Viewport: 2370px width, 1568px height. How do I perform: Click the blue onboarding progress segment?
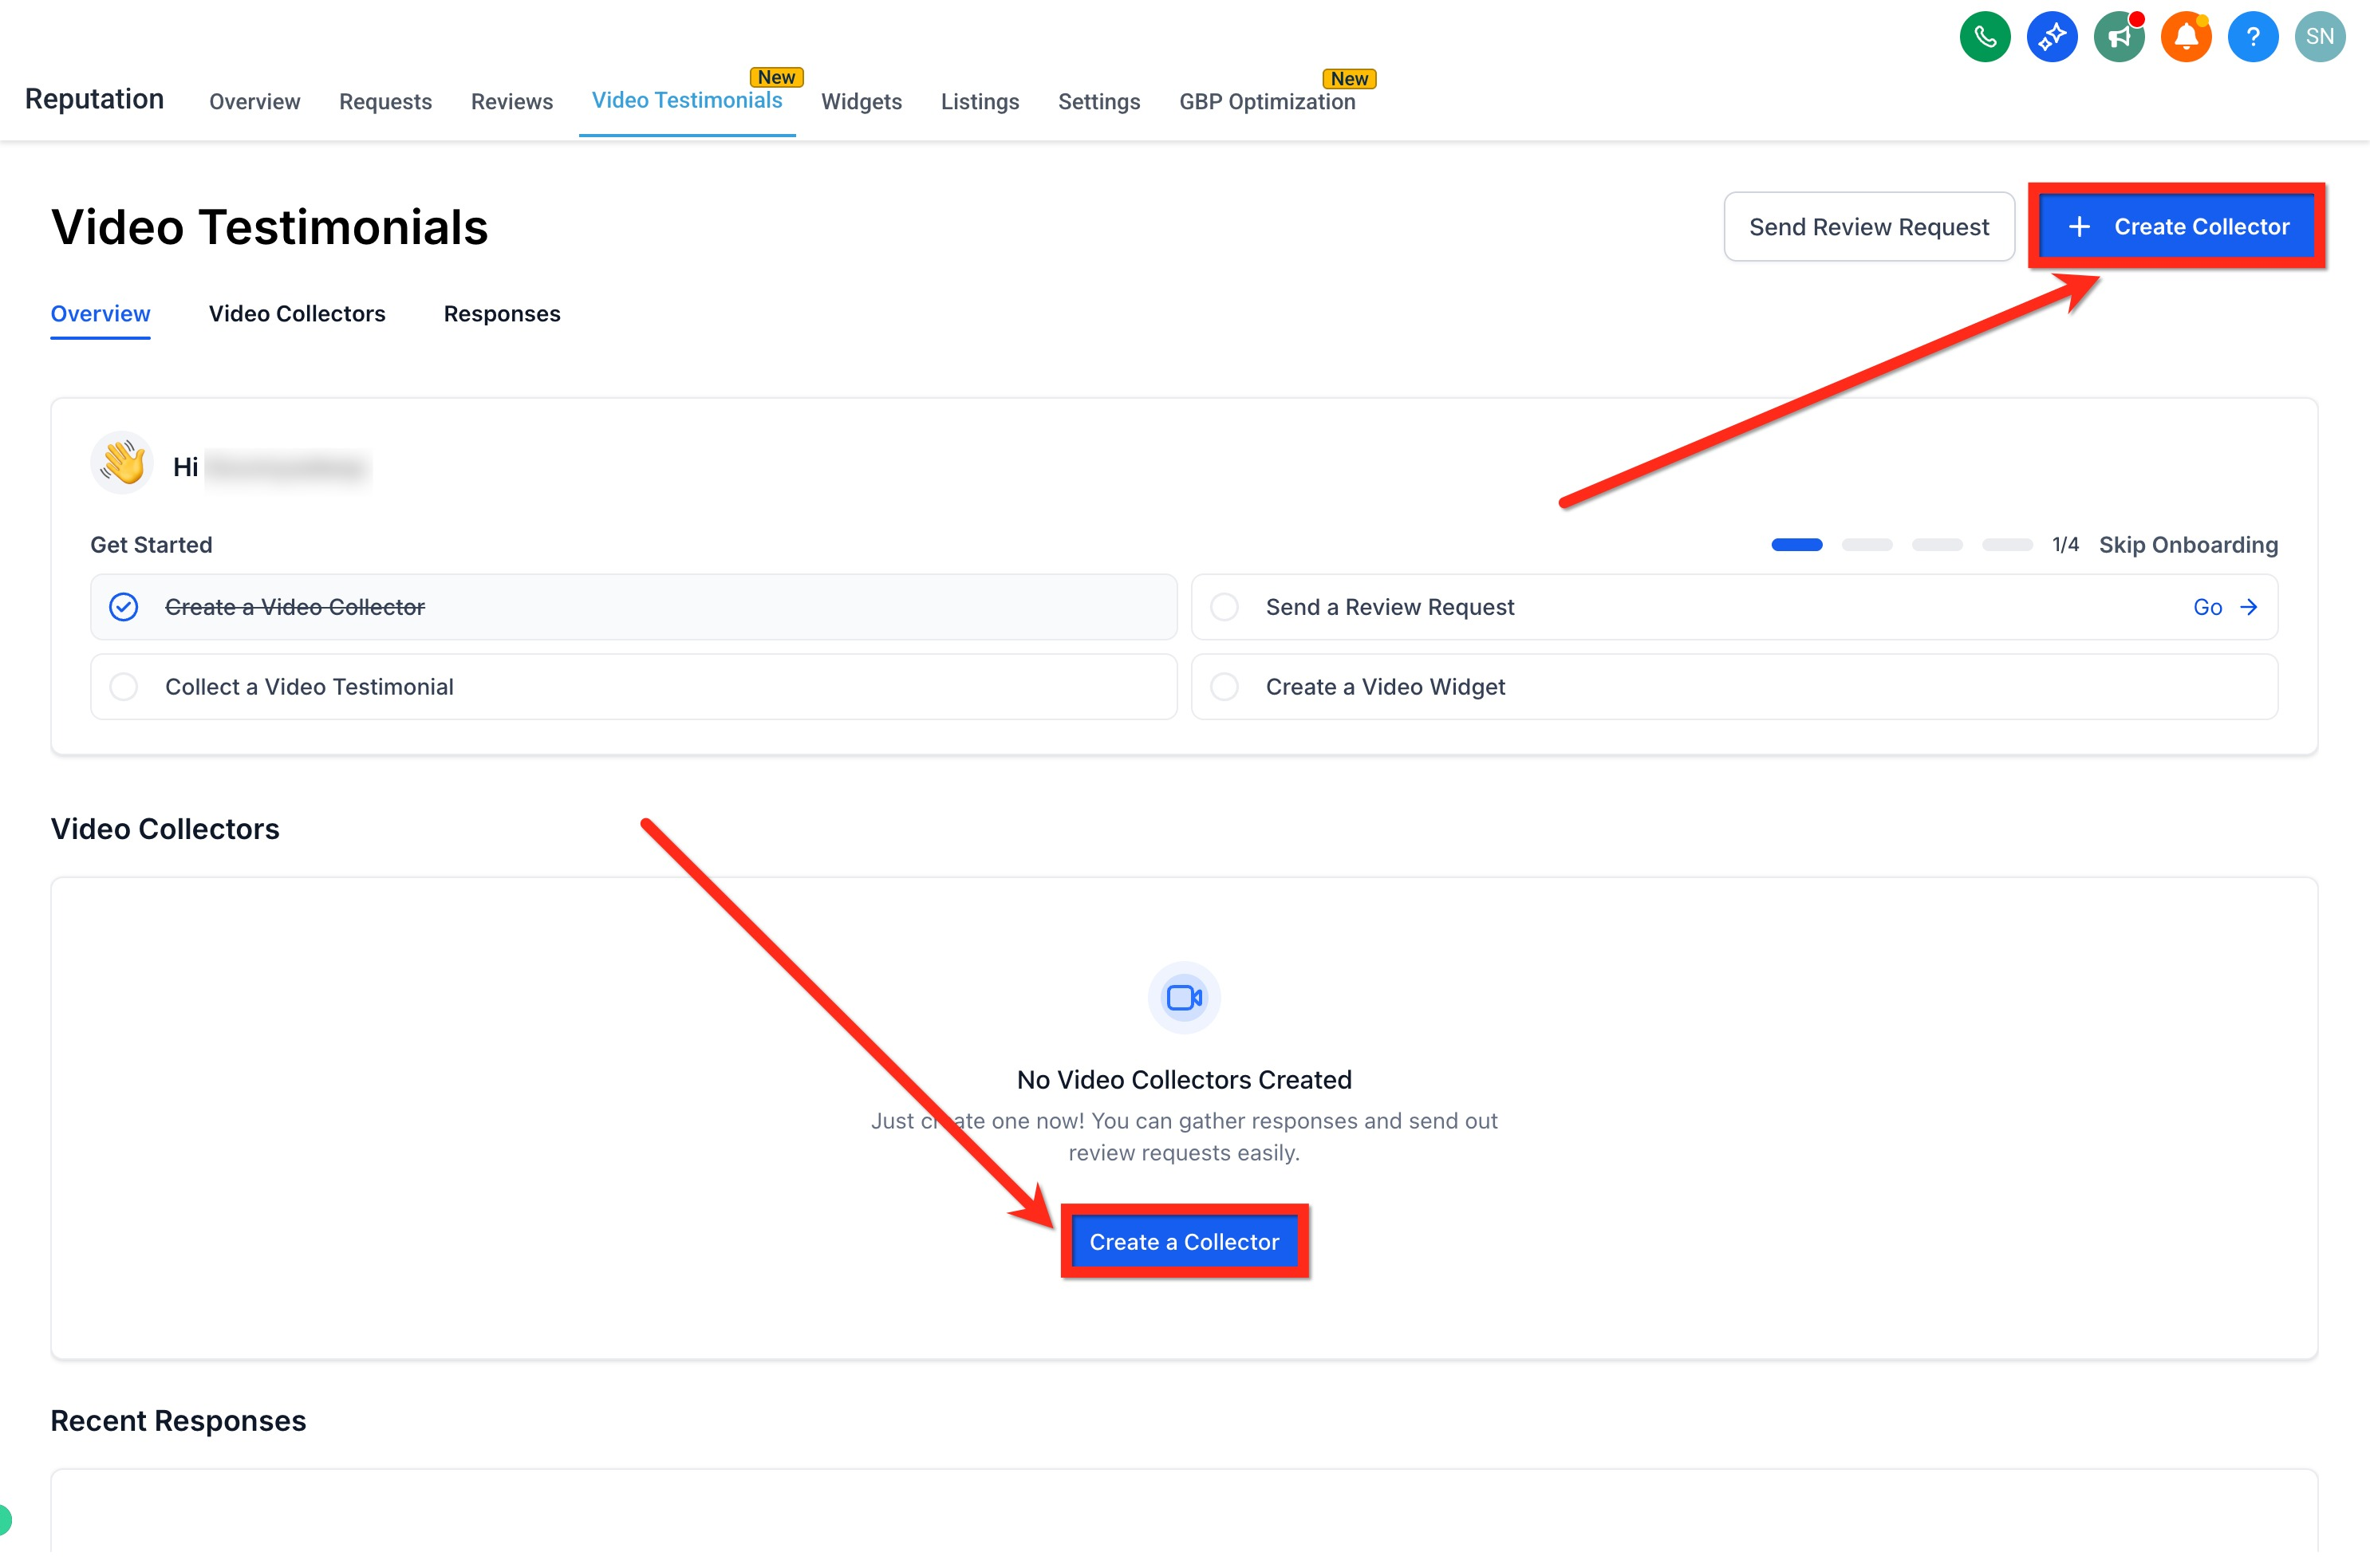pos(1796,545)
